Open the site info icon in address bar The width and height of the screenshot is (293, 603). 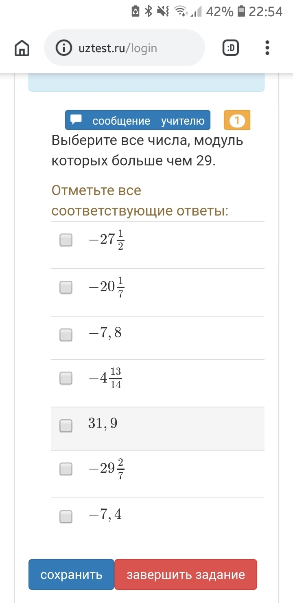click(x=63, y=48)
